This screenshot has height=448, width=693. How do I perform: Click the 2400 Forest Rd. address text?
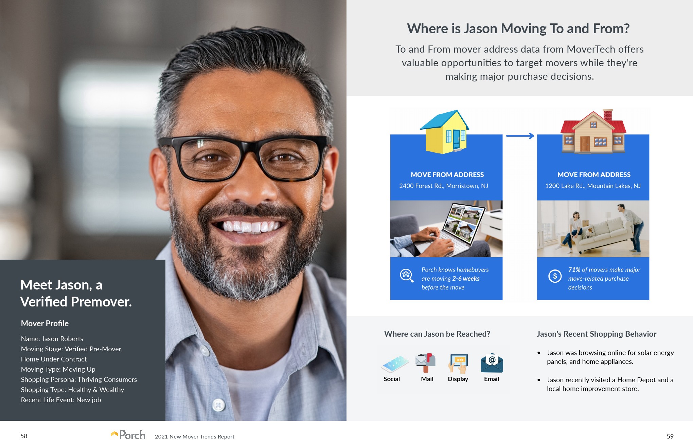tap(443, 186)
